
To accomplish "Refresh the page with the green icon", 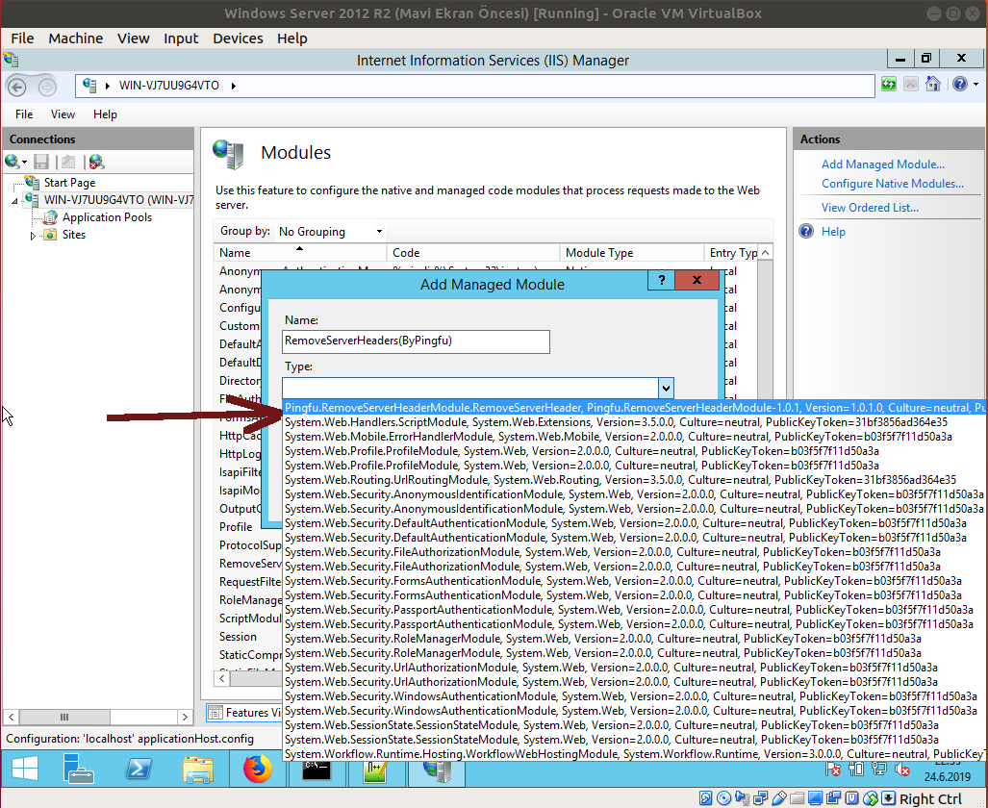I will tap(889, 85).
